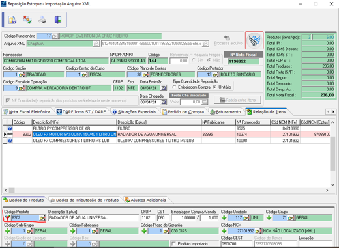Click the item grid vertical scrollbar

coord(332,154)
